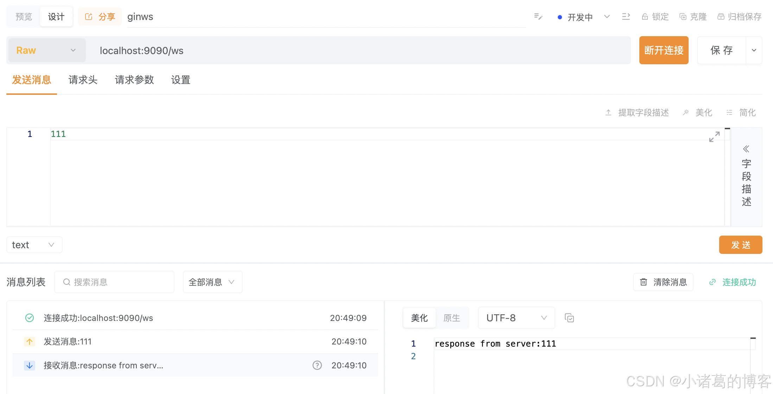This screenshot has height=394, width=773.
Task: Switch response view to 原生
Action: coord(452,318)
